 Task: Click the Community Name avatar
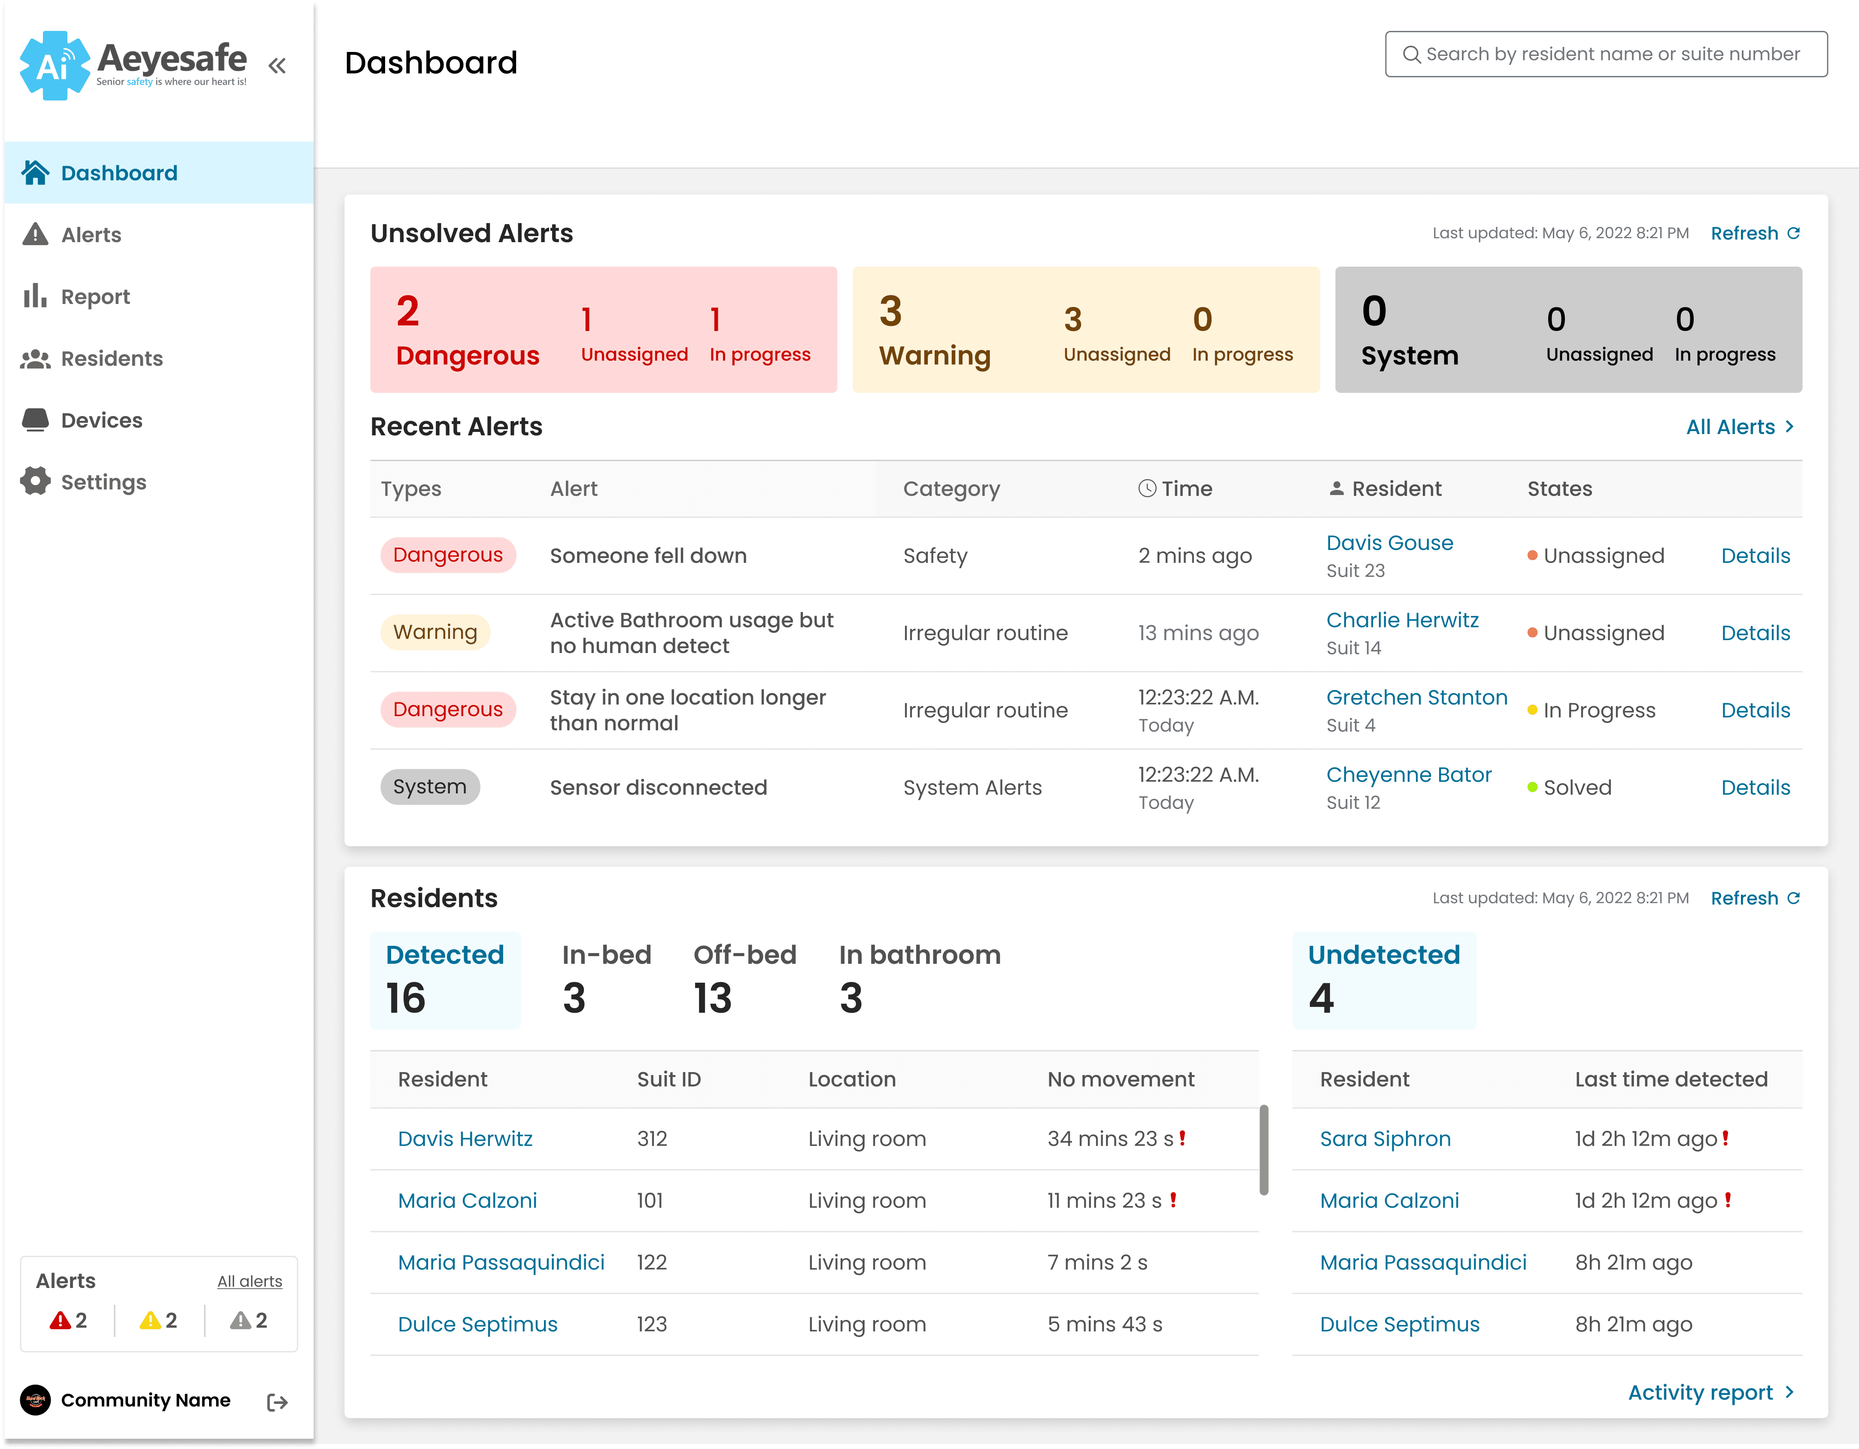pos(35,1400)
